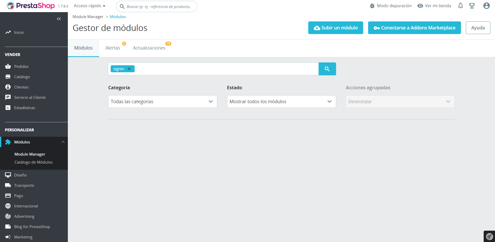Click the Inicio trending icon

tap(8, 32)
